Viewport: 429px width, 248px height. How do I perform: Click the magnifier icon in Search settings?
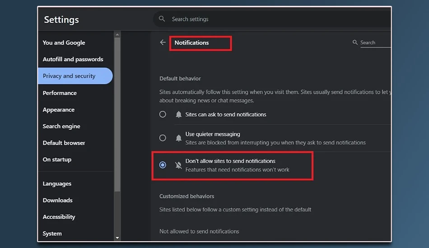pos(162,19)
